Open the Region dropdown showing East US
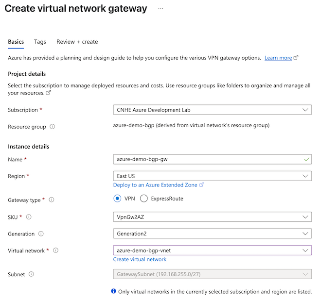320x300 pixels. [x=212, y=176]
